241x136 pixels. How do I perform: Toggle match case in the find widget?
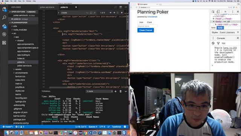87,13
